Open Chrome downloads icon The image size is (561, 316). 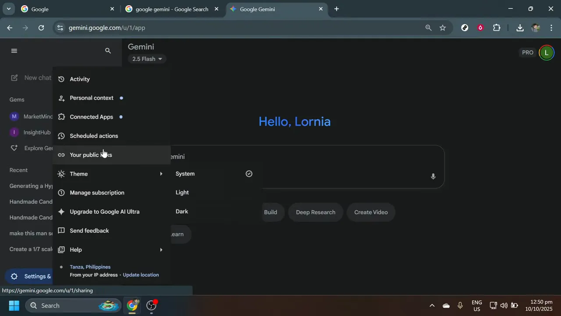[520, 28]
